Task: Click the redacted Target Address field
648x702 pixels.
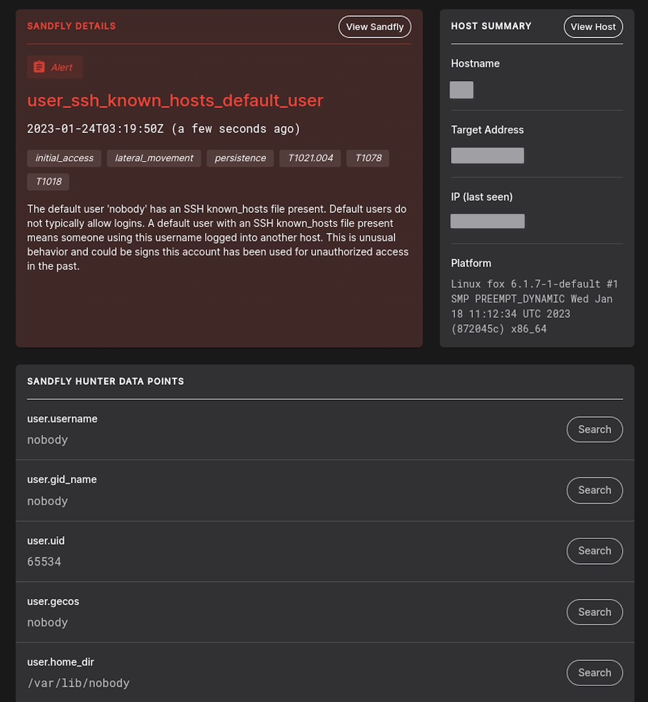Action: 487,155
